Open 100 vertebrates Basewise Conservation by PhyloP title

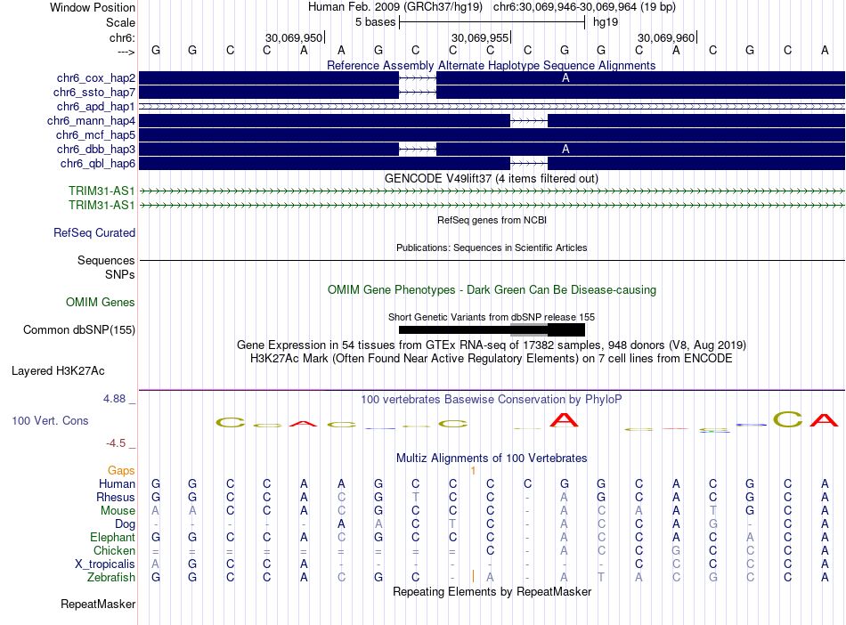click(492, 400)
